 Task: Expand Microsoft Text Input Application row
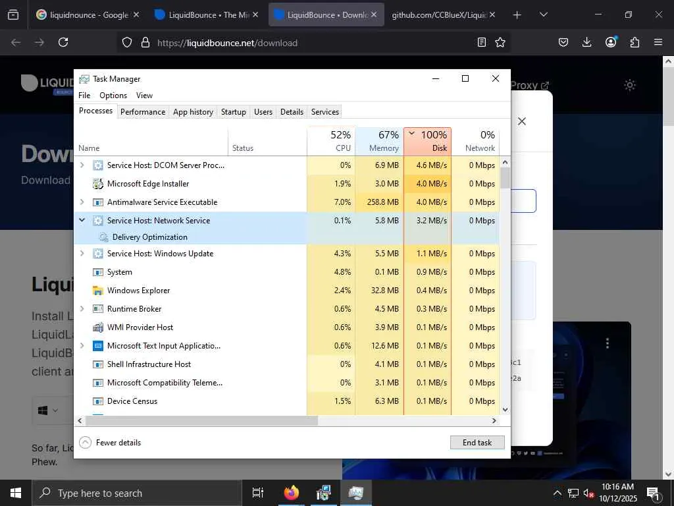pos(82,346)
